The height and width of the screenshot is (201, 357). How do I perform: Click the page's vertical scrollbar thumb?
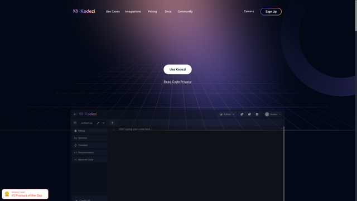pyautogui.click(x=356, y=16)
